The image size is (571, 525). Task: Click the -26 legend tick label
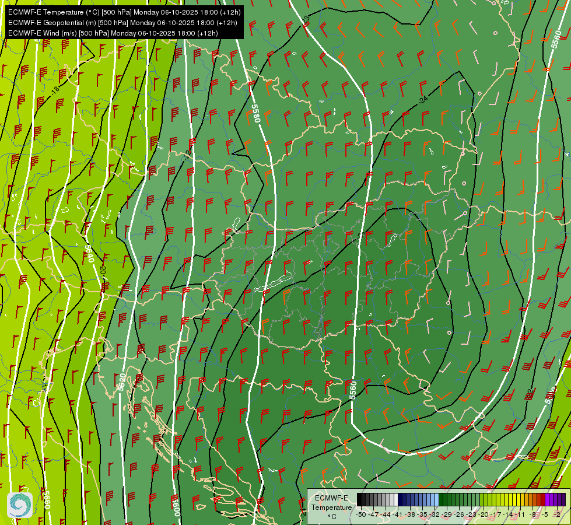pyautogui.click(x=459, y=514)
